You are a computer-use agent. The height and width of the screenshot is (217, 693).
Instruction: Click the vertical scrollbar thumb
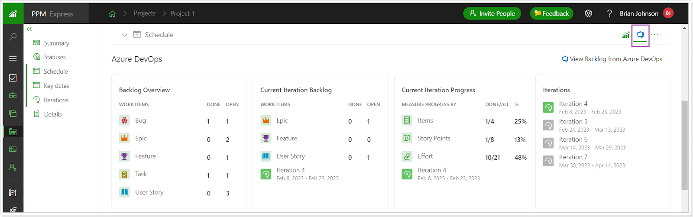pos(684,146)
